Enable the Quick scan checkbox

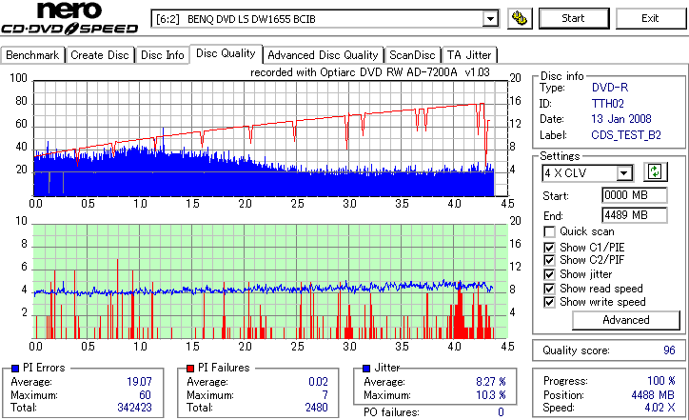pyautogui.click(x=549, y=231)
